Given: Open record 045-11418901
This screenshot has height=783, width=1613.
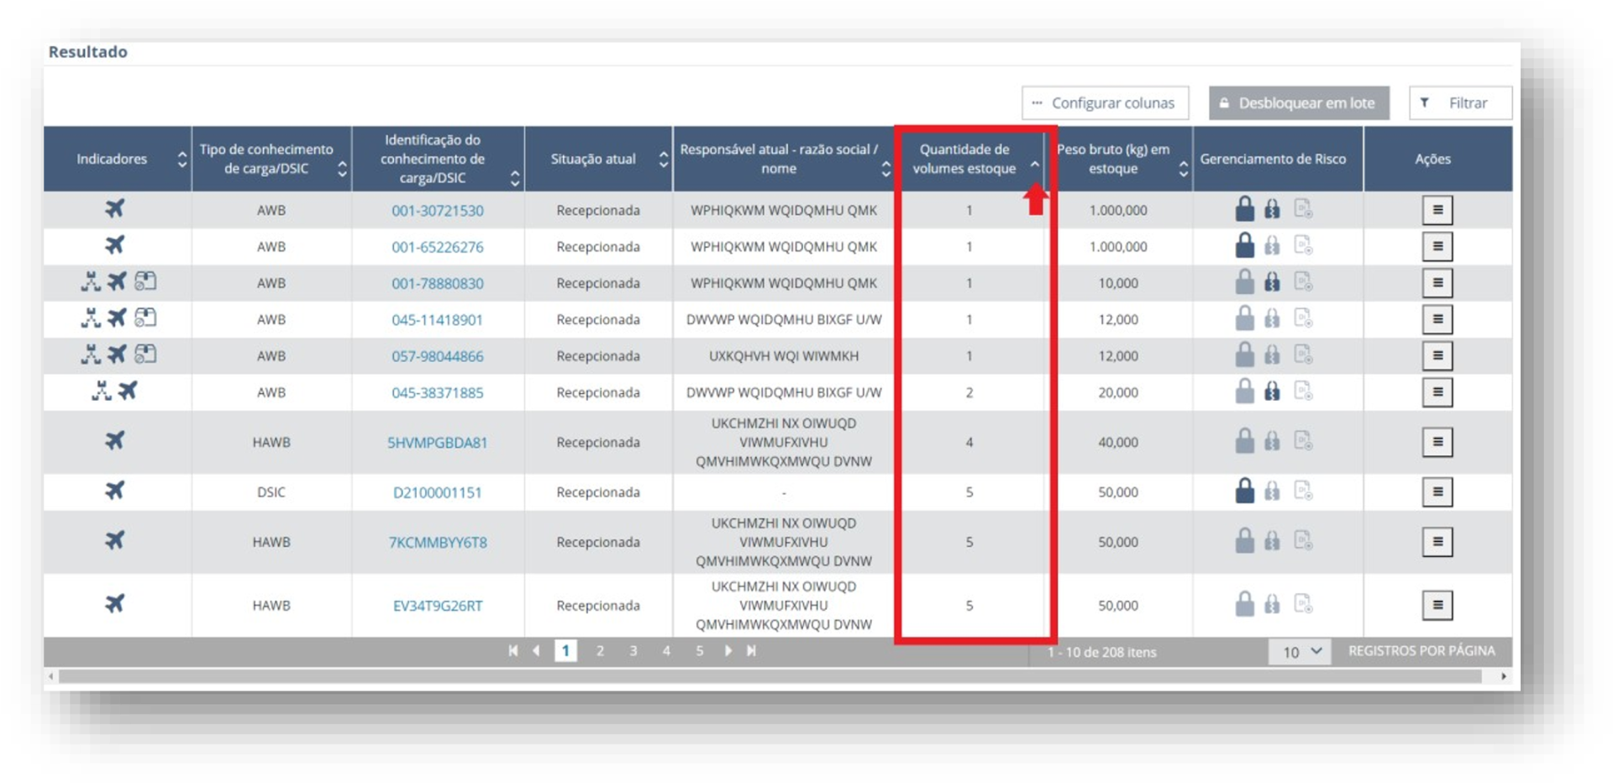Looking at the screenshot, I should point(438,319).
